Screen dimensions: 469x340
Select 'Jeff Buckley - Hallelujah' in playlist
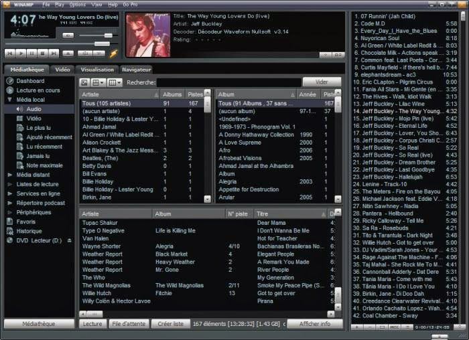click(x=405, y=177)
